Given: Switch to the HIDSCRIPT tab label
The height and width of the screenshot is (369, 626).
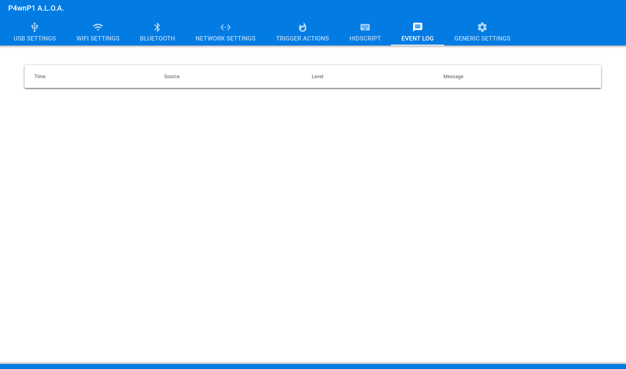Looking at the screenshot, I should coord(365,38).
